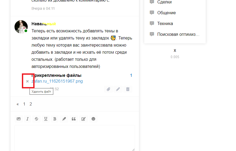The height and width of the screenshot is (151, 236).
Task: Click the edit-note icon in the editor toolbar
Action: click(x=83, y=119)
